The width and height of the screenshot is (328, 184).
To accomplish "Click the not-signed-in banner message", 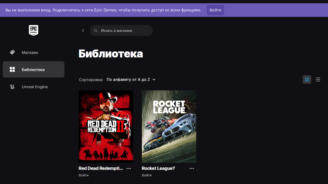I will pos(103,10).
